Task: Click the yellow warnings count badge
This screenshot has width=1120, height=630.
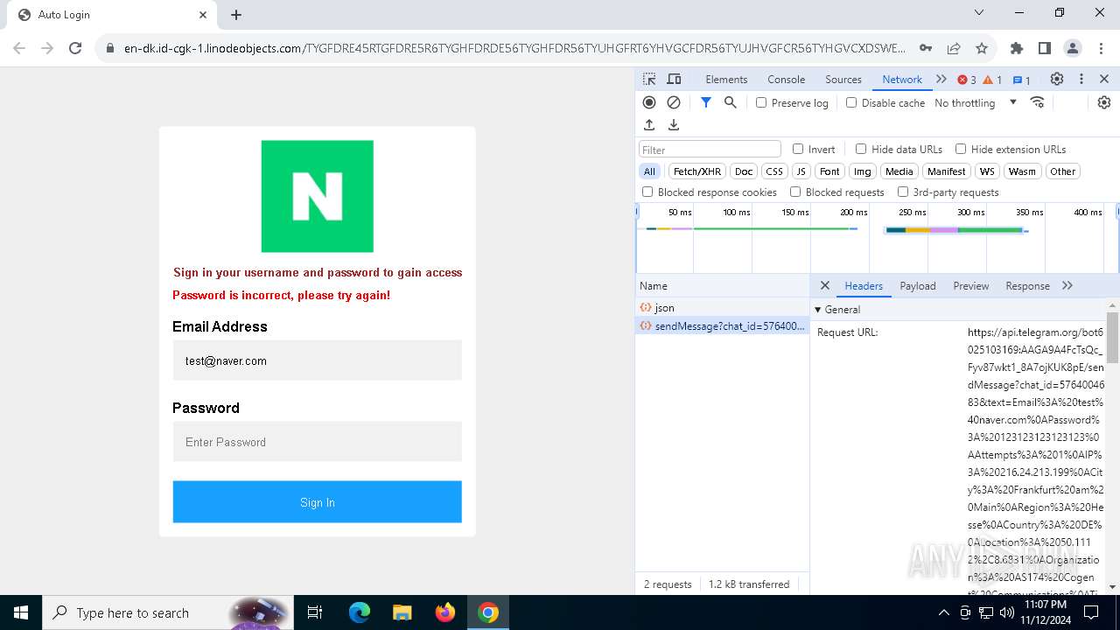Action: (992, 80)
